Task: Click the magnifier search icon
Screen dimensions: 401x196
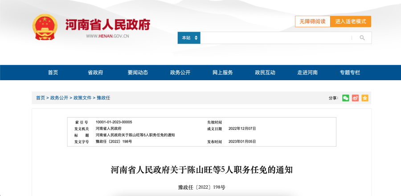Action: (362, 38)
